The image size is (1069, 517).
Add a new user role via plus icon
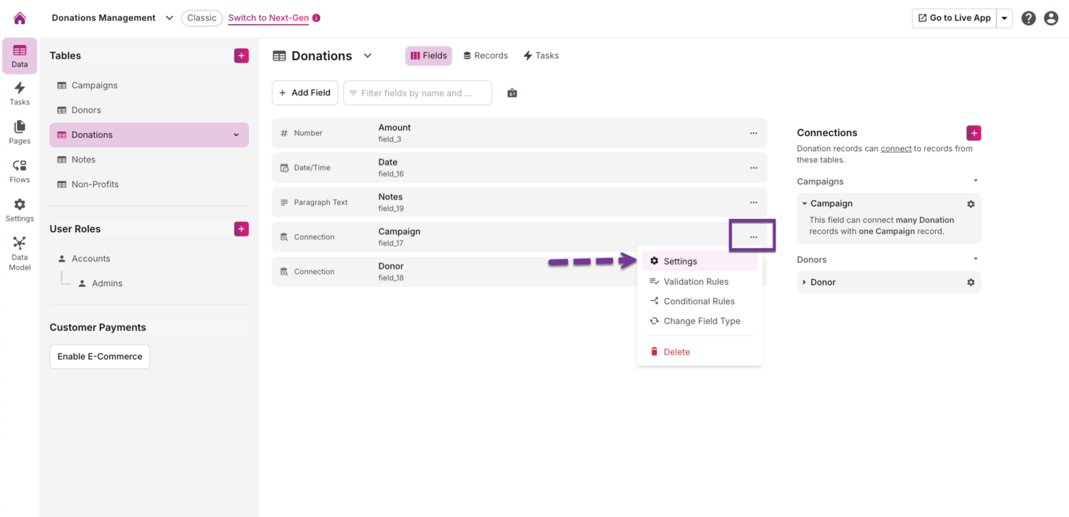tap(242, 229)
